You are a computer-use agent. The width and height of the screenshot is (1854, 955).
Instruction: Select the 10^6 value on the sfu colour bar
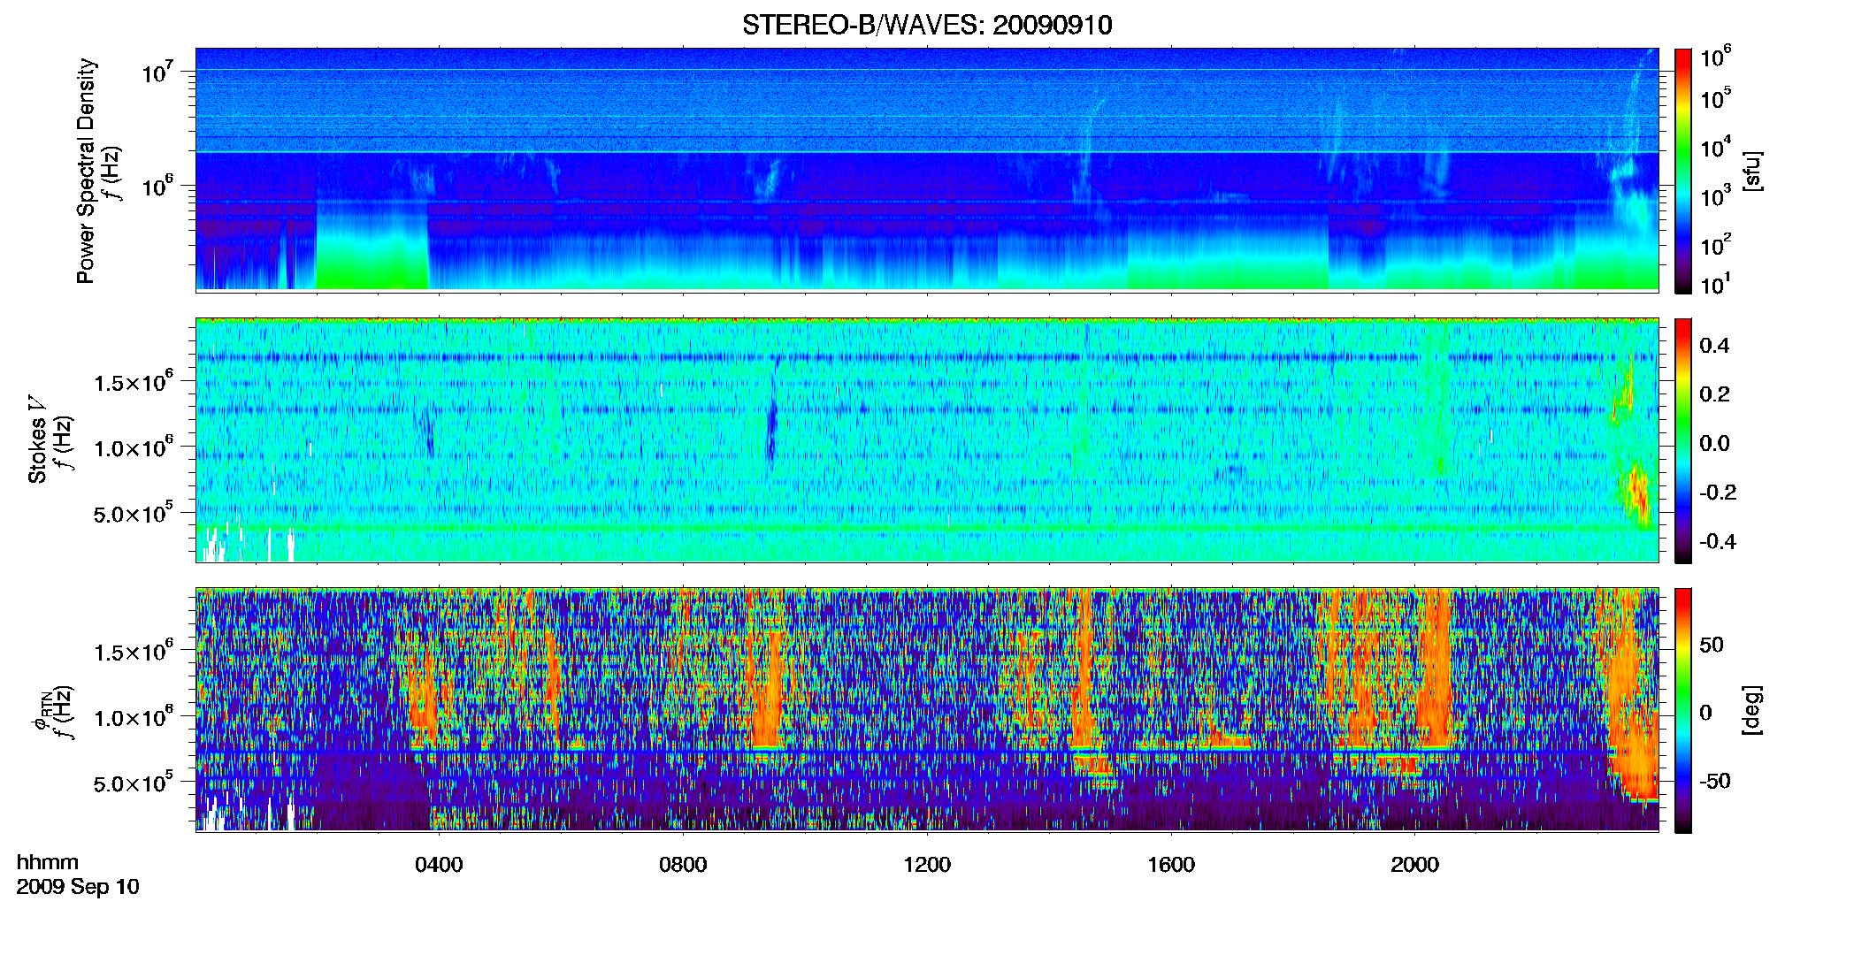(1715, 56)
